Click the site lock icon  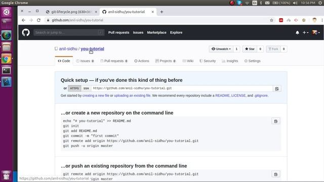(x=48, y=20)
